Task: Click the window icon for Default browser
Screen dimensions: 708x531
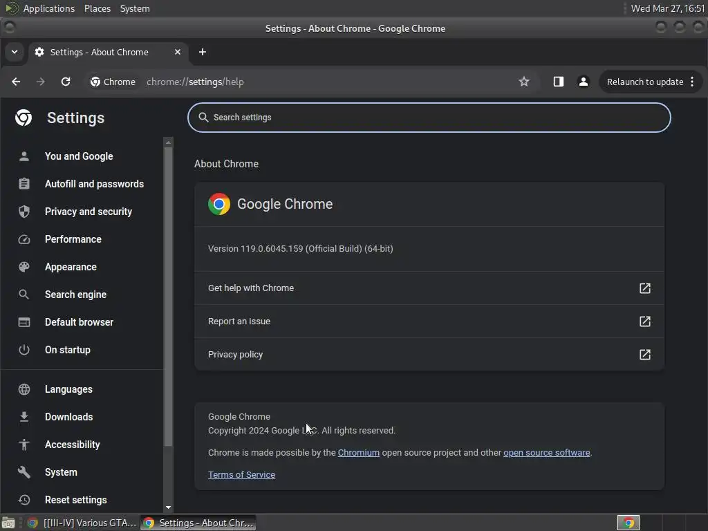Action: (x=24, y=322)
